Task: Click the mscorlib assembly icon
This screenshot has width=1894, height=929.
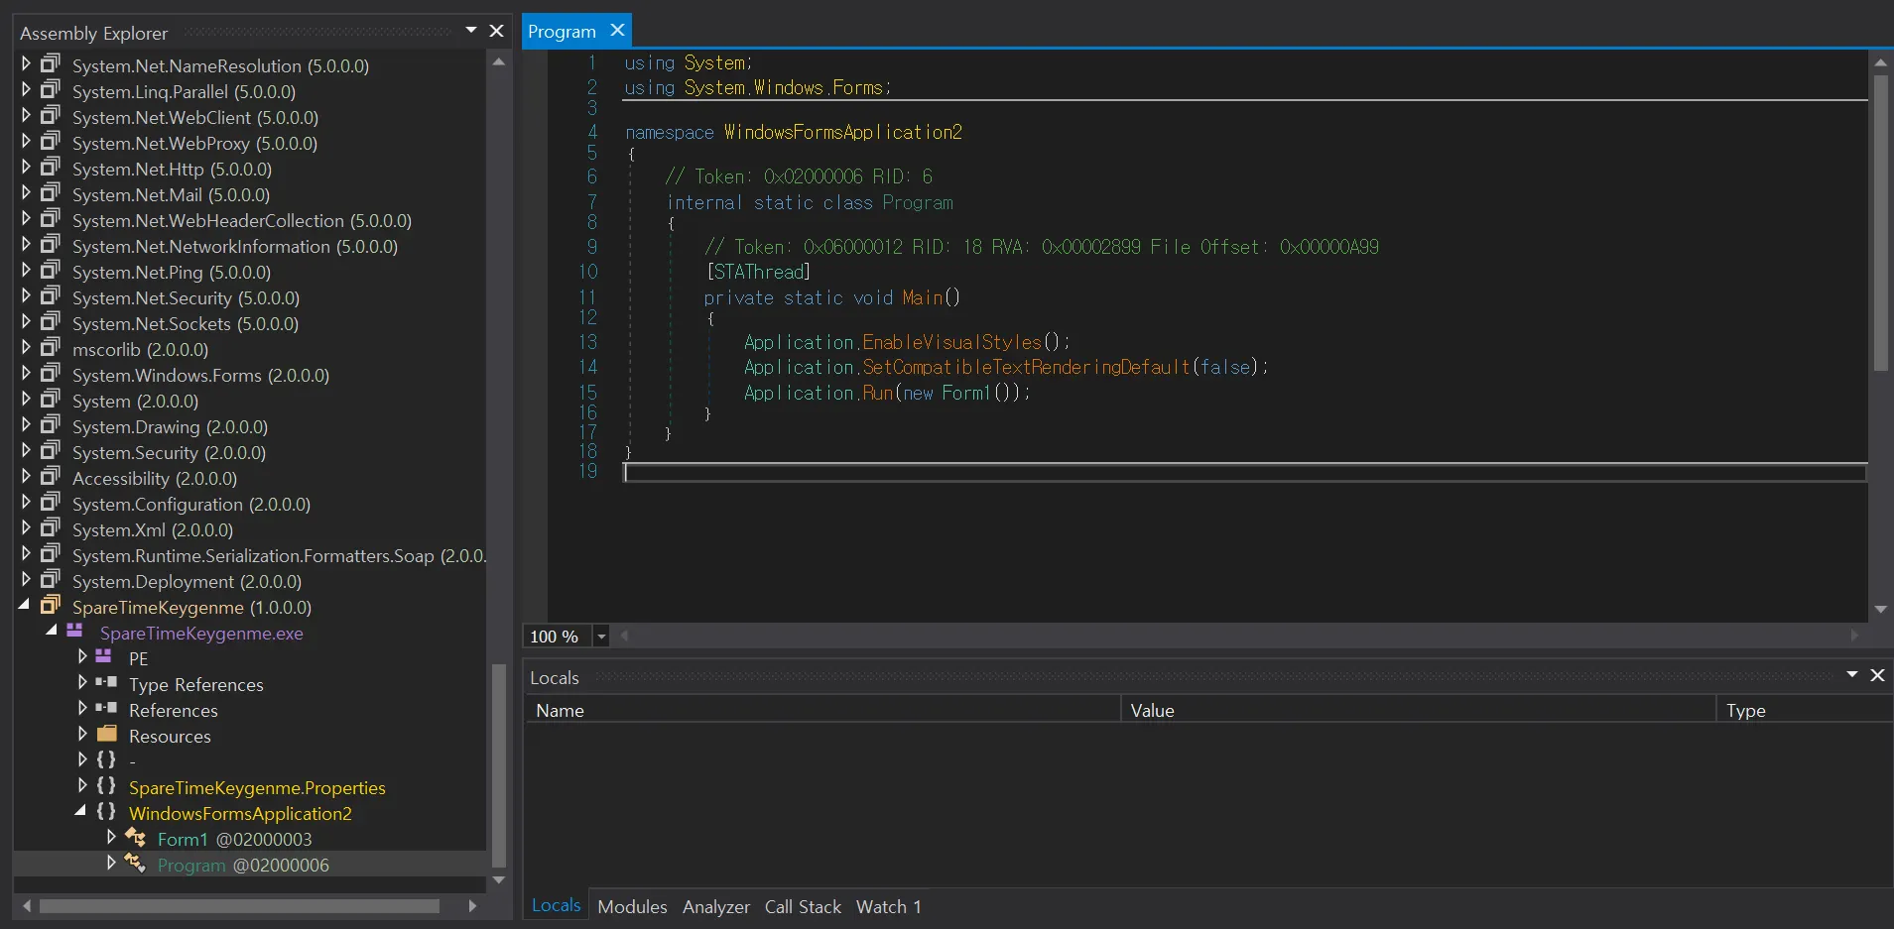Action: [51, 348]
